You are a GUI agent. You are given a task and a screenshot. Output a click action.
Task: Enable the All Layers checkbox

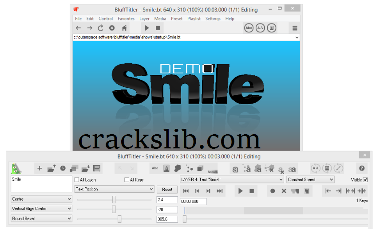[x=77, y=180]
